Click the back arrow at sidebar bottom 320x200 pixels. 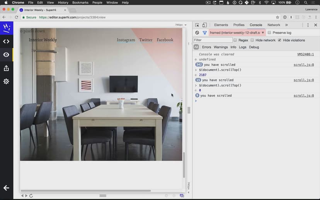coord(6,188)
